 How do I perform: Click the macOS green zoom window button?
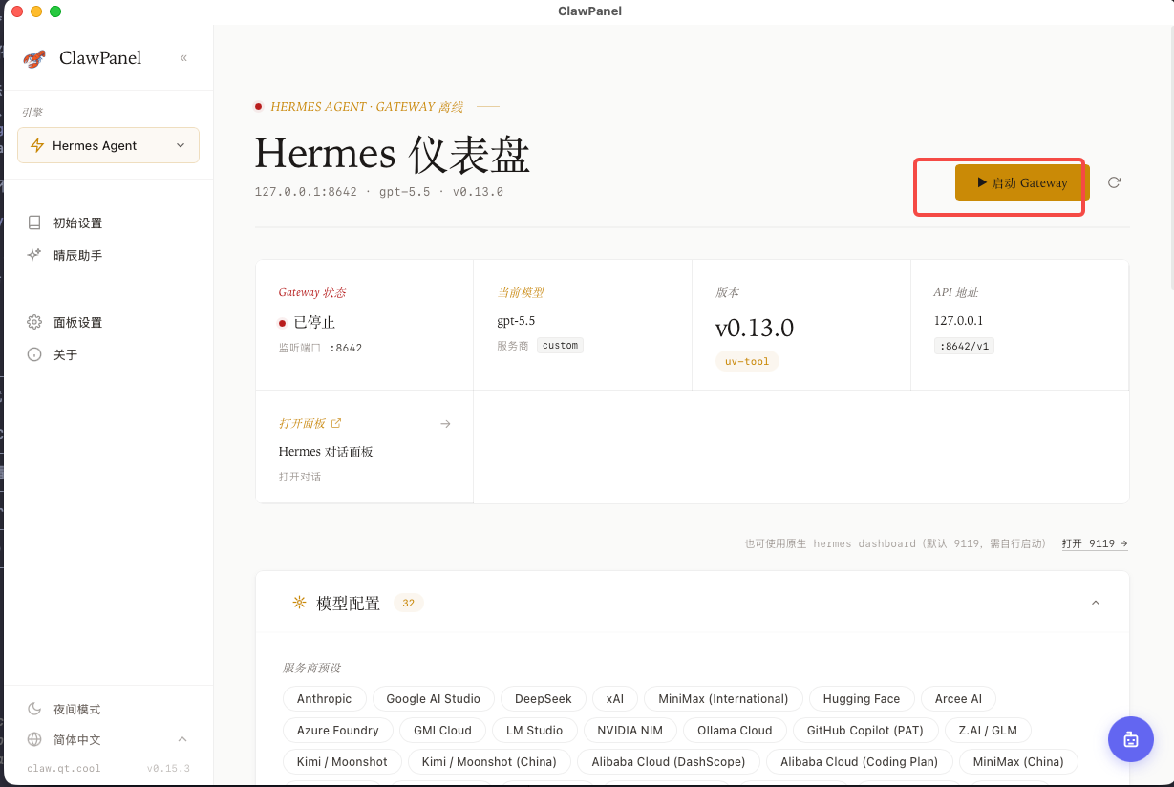[x=55, y=11]
